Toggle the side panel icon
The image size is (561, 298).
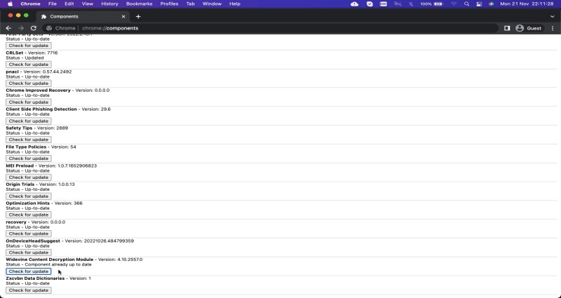pyautogui.click(x=507, y=28)
